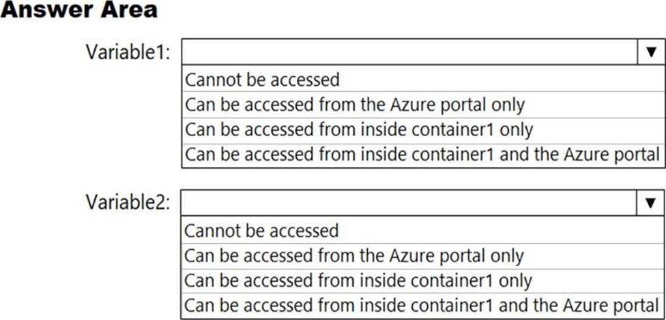666x320 pixels.
Task: Pick 'inside container1 only' for Variable2
Action: coord(359,281)
